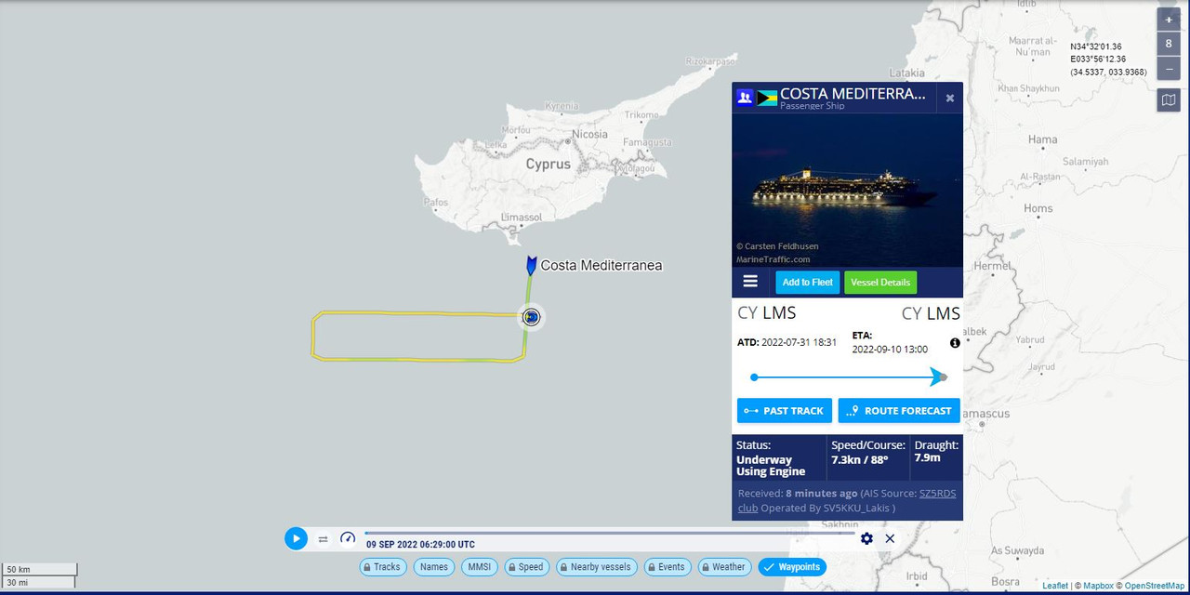
Task: Click the voyage progress arrow bar
Action: tap(849, 377)
